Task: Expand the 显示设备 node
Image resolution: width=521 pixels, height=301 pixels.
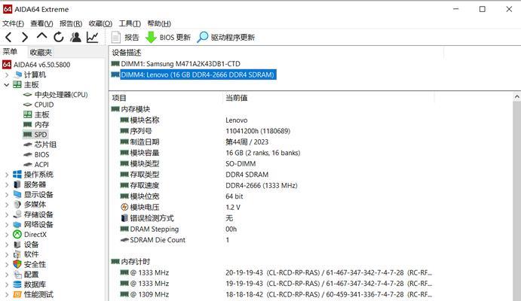Action: (7, 195)
